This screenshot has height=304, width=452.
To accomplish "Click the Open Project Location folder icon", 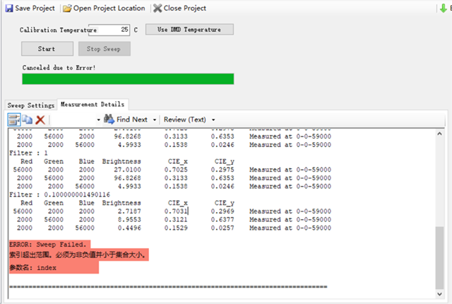I will (x=67, y=8).
